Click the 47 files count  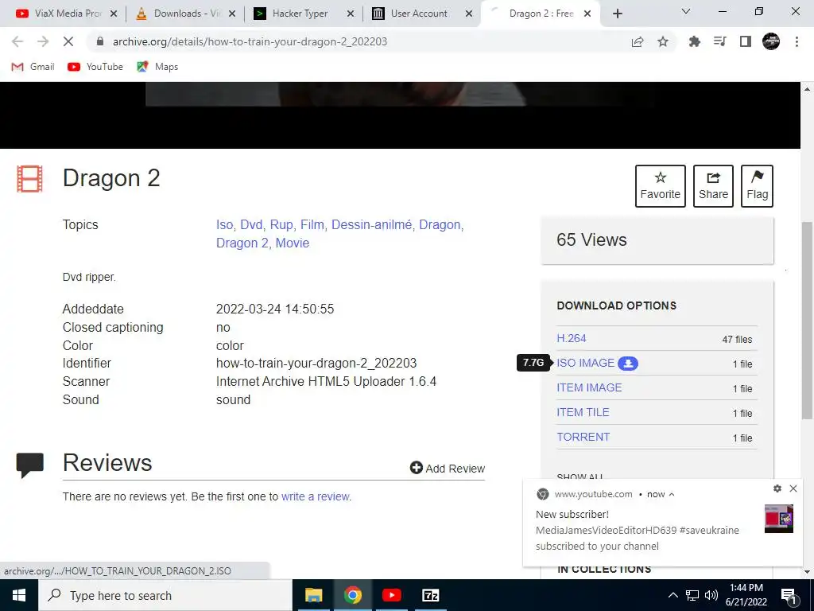pyautogui.click(x=737, y=339)
